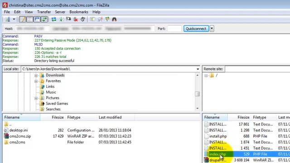Click the Quickconnect button
Screen dimensions: 290x163
196,29
